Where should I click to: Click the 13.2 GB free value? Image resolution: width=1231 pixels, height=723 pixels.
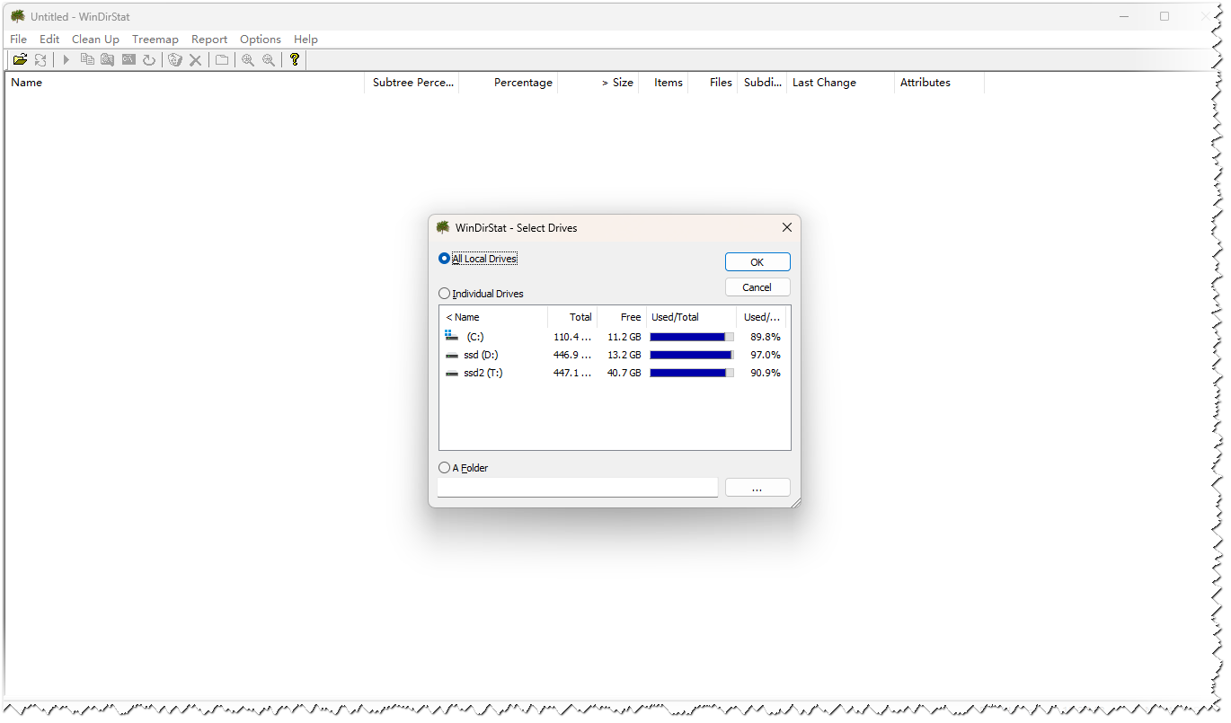tap(624, 355)
